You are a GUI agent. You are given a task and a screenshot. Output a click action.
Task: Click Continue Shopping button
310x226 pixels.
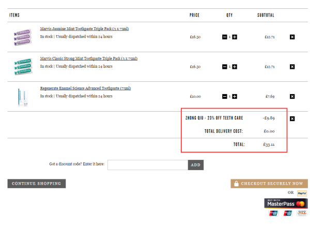click(x=37, y=184)
